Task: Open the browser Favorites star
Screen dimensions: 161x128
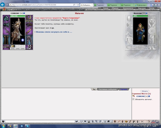Action: tap(156, 5)
